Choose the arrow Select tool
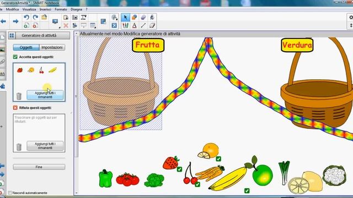Screen dimensions: 353x198 point(125,18)
